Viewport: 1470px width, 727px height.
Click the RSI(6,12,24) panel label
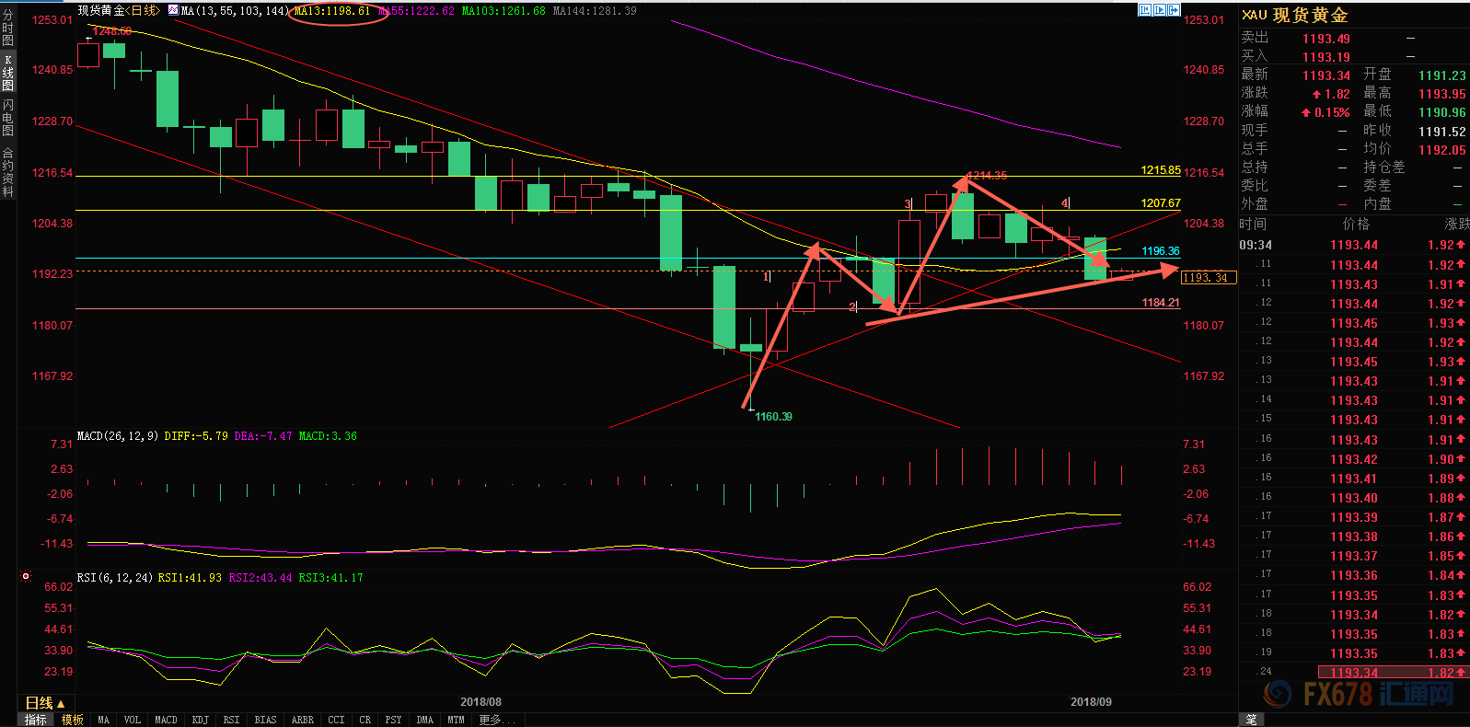(115, 578)
